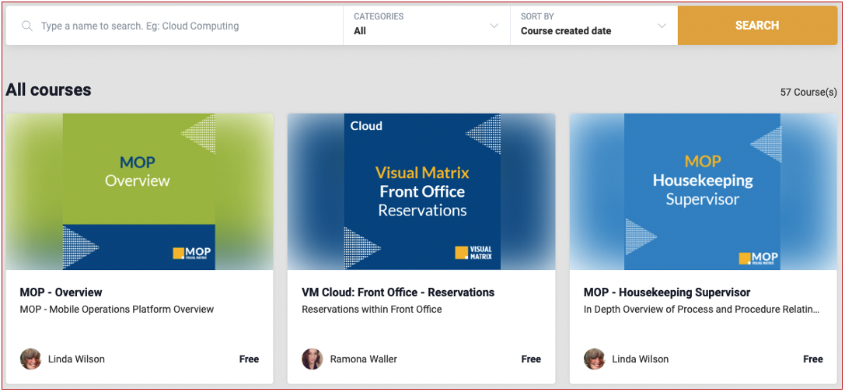Select the MOP Overview course thumbnail

click(x=139, y=191)
